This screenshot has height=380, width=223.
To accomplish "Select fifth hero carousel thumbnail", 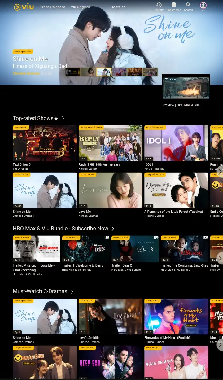I will [x=135, y=72].
